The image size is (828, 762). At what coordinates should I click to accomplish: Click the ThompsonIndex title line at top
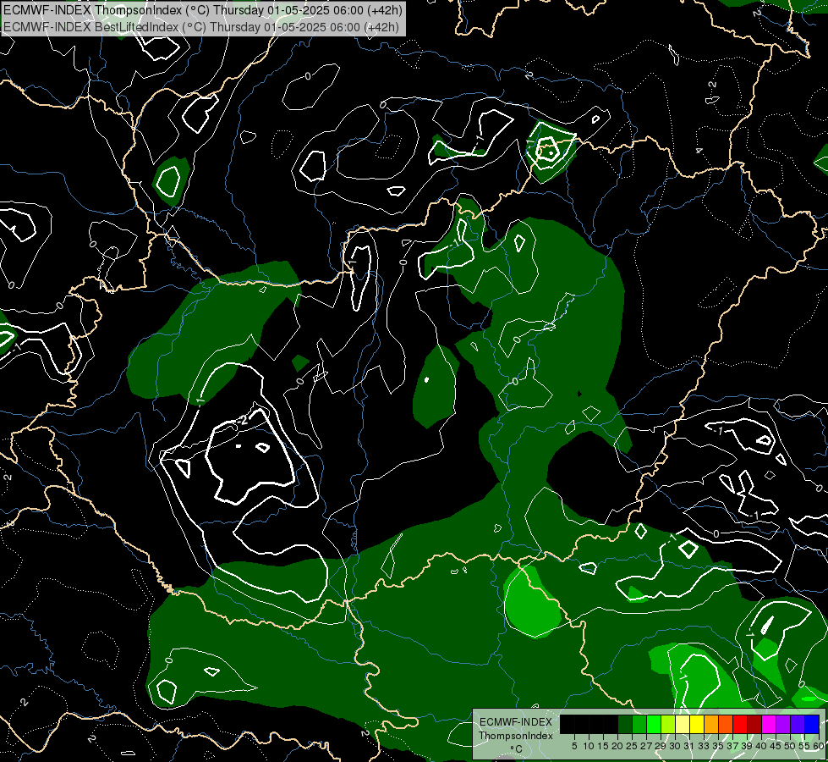click(x=203, y=10)
